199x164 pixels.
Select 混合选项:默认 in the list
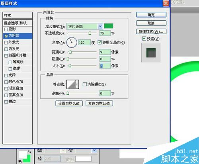[18, 23]
